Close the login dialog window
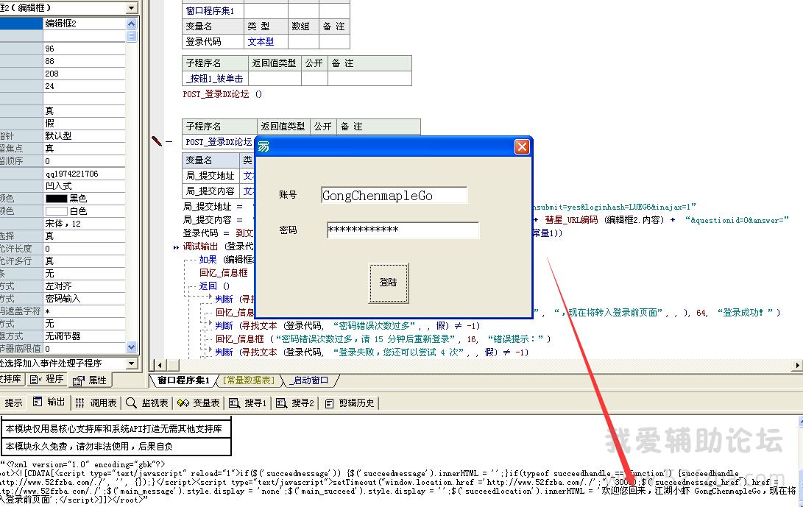This screenshot has width=803, height=507. point(522,147)
